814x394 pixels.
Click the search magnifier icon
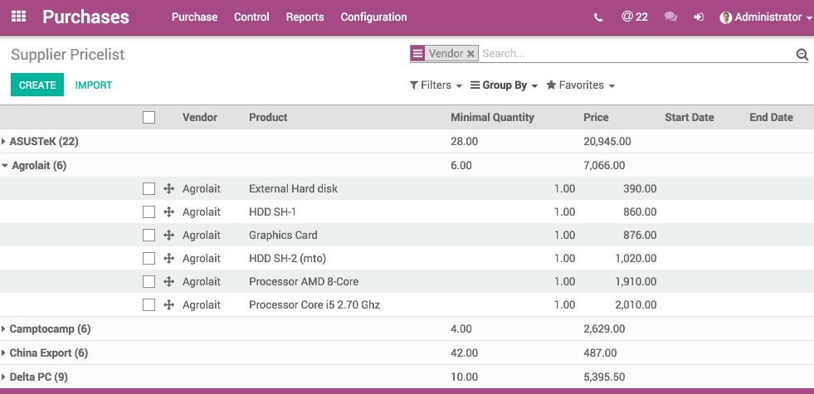pyautogui.click(x=802, y=54)
